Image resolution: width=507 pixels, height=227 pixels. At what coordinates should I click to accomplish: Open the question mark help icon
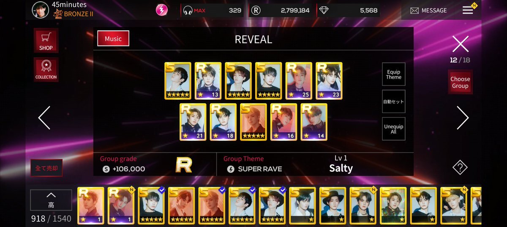(x=460, y=167)
